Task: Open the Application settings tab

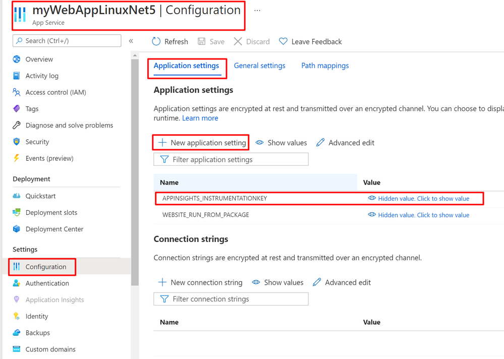Action: (x=187, y=66)
